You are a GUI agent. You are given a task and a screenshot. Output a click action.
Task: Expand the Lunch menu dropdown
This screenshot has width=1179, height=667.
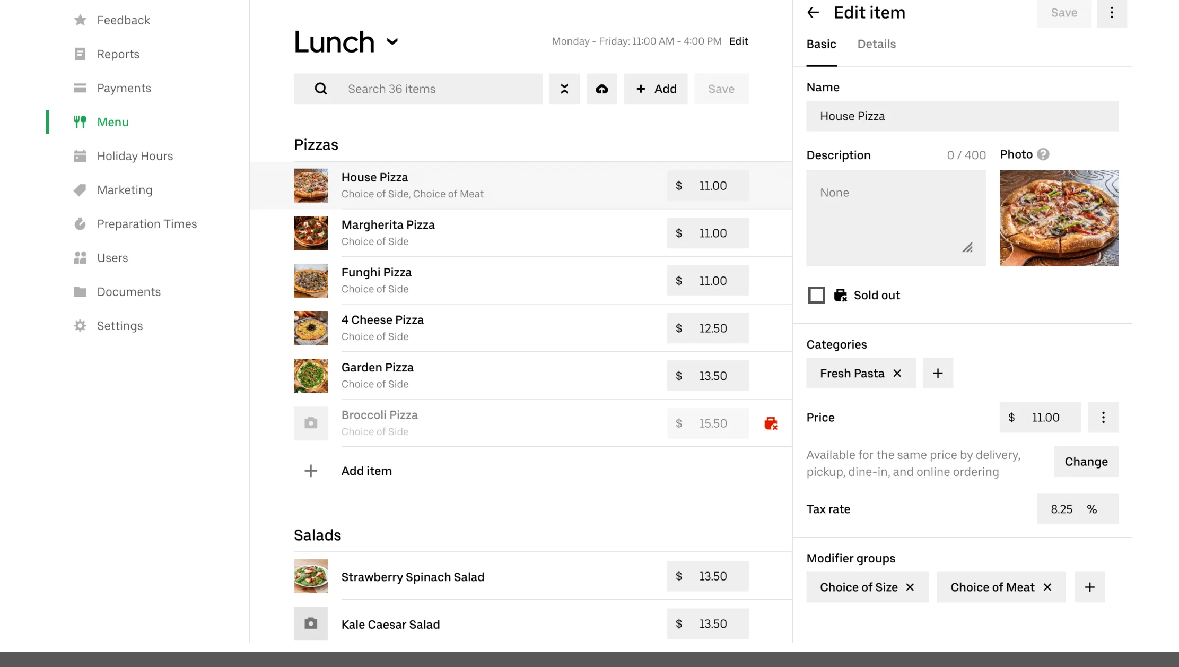392,42
